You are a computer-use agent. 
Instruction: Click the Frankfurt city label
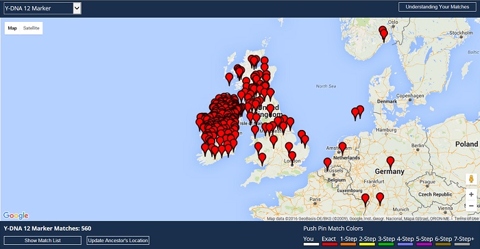(374, 181)
